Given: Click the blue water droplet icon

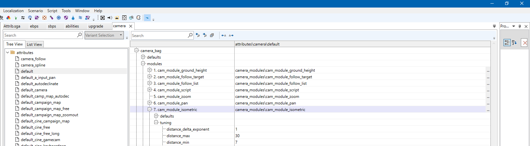Looking at the screenshot, I should (73, 18).
